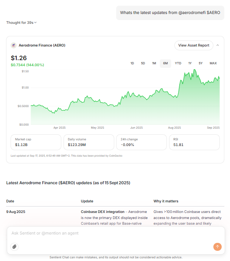Click the '$1.50' y-axis label

coord(25,71)
